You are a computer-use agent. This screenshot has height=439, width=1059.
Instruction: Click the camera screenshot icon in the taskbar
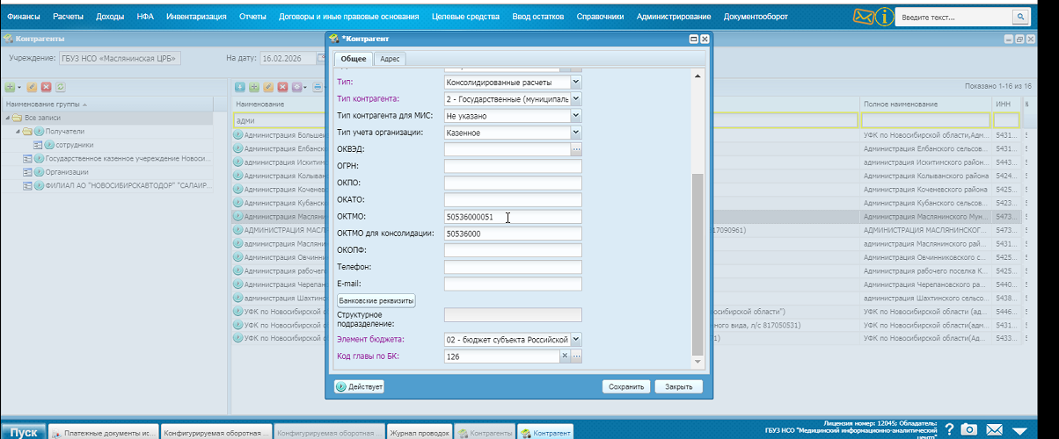tap(968, 429)
